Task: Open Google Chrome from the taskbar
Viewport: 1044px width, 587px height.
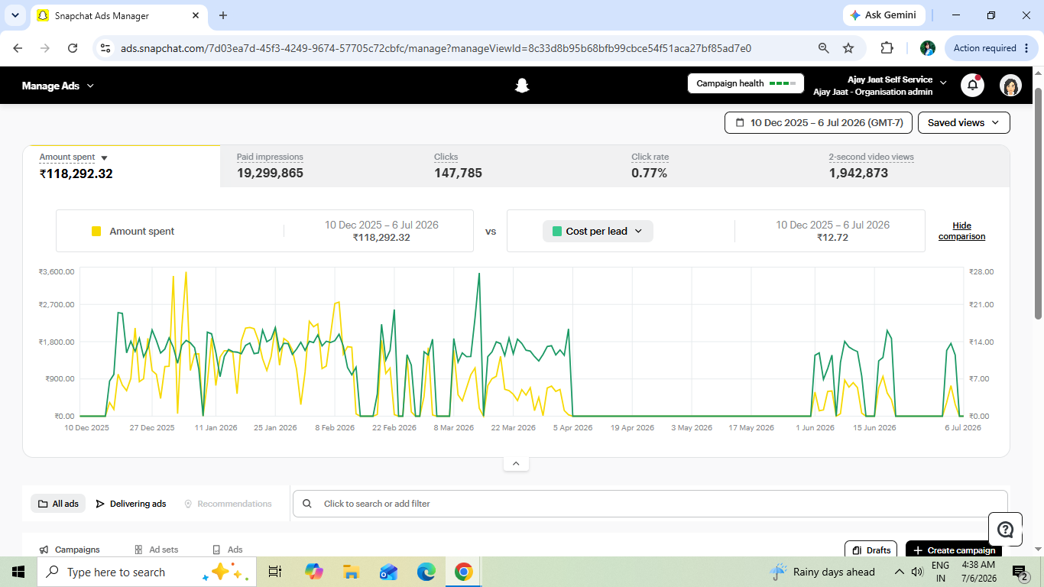Action: [463, 572]
